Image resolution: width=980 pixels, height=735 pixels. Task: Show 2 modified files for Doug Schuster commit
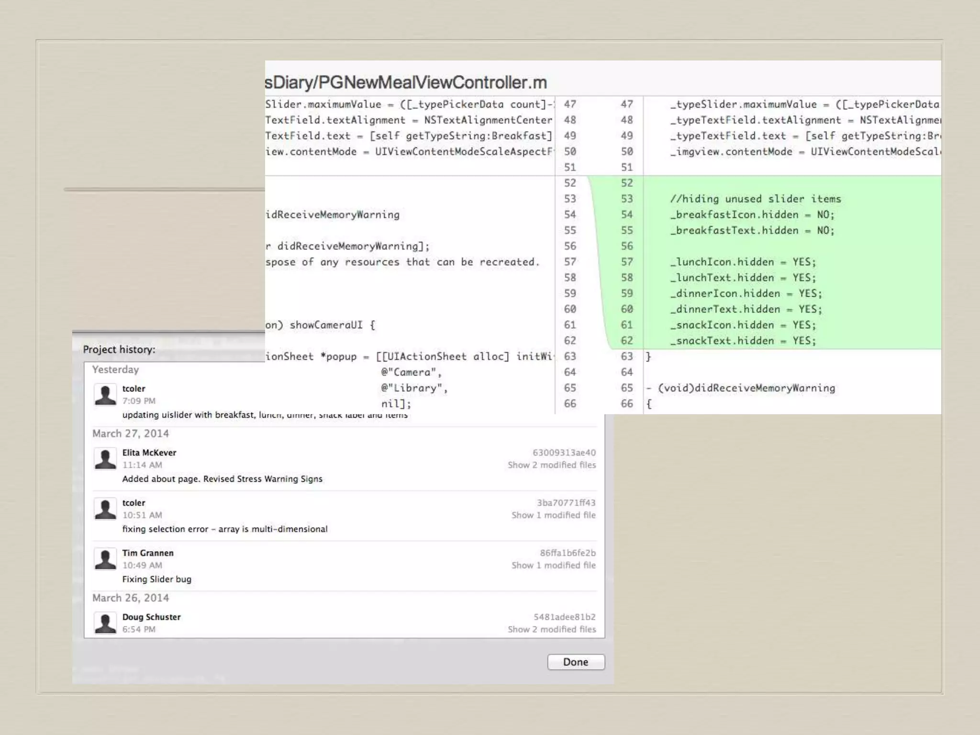551,630
